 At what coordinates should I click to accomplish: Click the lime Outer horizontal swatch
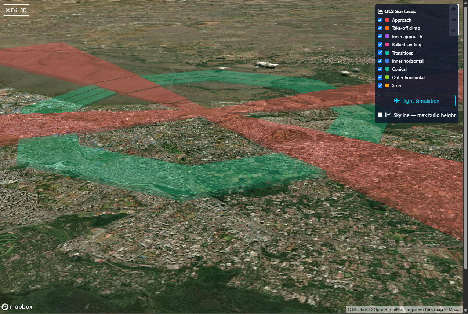coord(387,77)
